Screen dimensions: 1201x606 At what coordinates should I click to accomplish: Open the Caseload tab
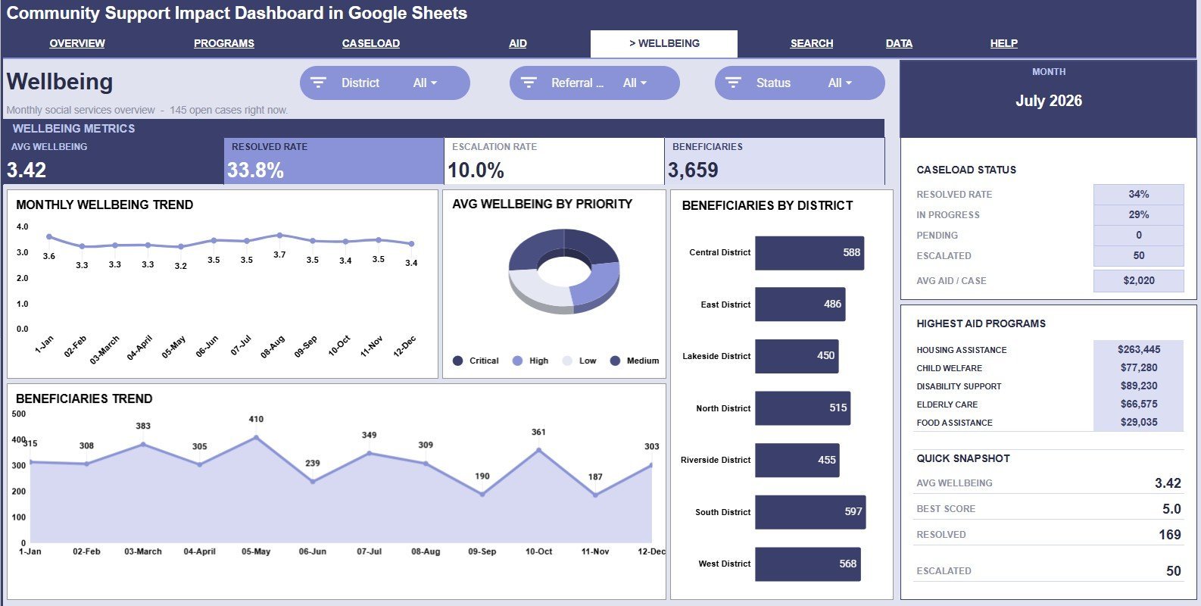coord(371,43)
